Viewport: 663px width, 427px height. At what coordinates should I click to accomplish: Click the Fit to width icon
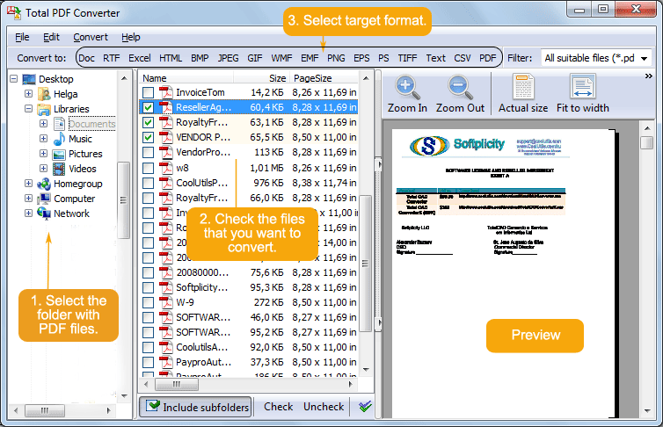point(582,87)
